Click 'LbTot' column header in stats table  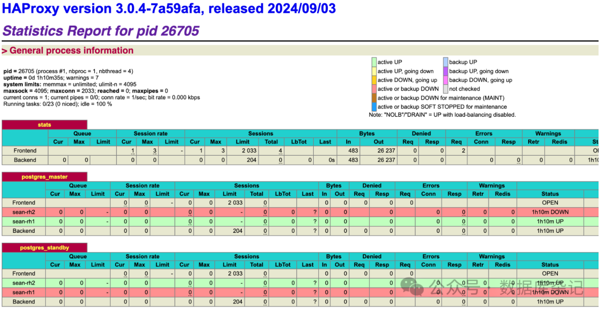[299, 142]
